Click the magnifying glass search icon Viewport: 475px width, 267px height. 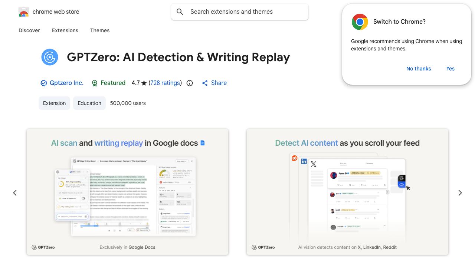pyautogui.click(x=180, y=12)
